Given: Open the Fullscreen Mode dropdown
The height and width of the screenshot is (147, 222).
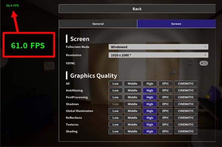Looking at the screenshot, I should (158, 47).
